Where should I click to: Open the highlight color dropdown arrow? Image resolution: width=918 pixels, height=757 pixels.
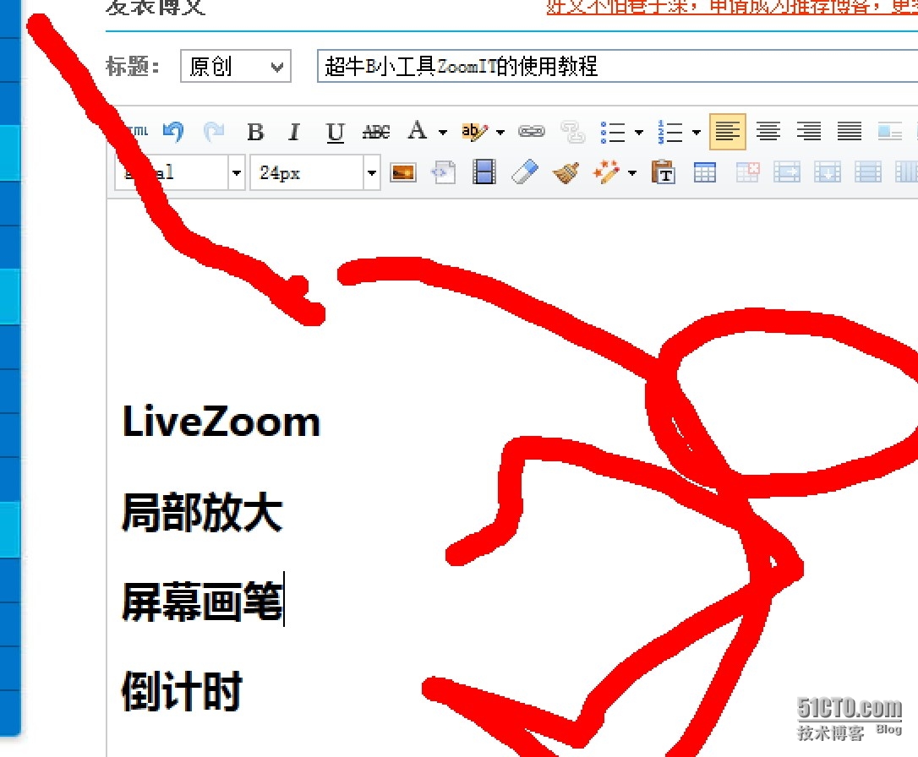click(500, 132)
